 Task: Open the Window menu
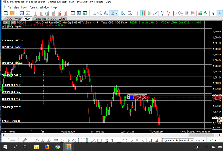(44, 7)
